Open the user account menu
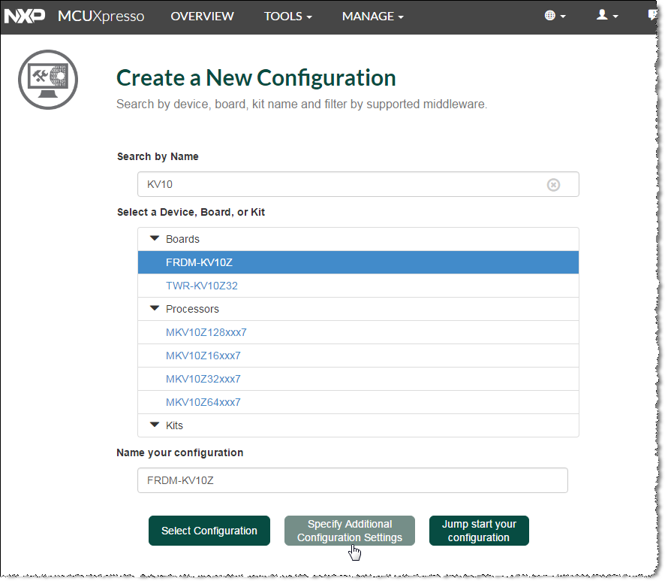Viewport: 665px width, 581px height. (607, 16)
